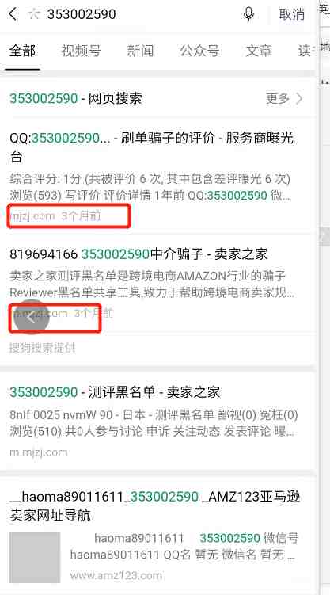Open 测评黑名单 - 卖家之家 result
This screenshot has width=330, height=595.
point(115,392)
